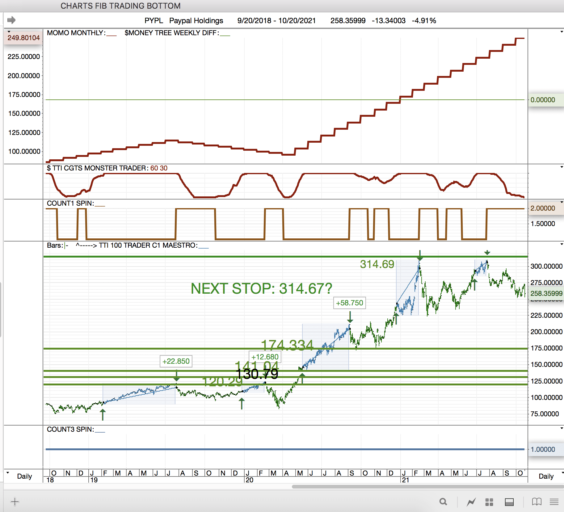Click the gray arrow icon beside the PYPL header
The height and width of the screenshot is (512, 564).
point(11,20)
